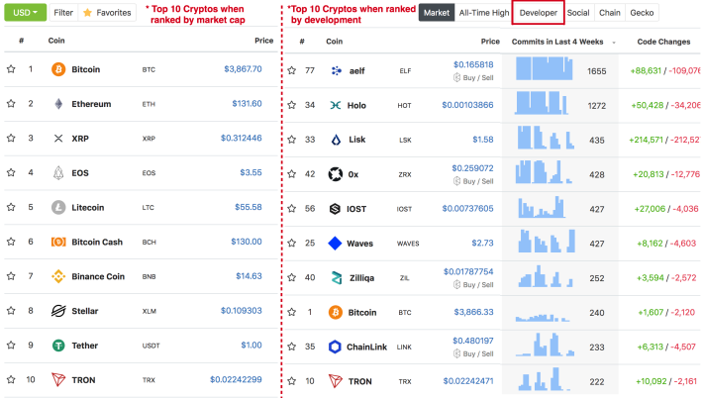Click the ChainLink hexagon icon
This screenshot has height=398, width=703.
[x=335, y=347]
